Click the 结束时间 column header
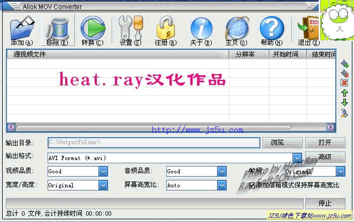 (x=321, y=54)
